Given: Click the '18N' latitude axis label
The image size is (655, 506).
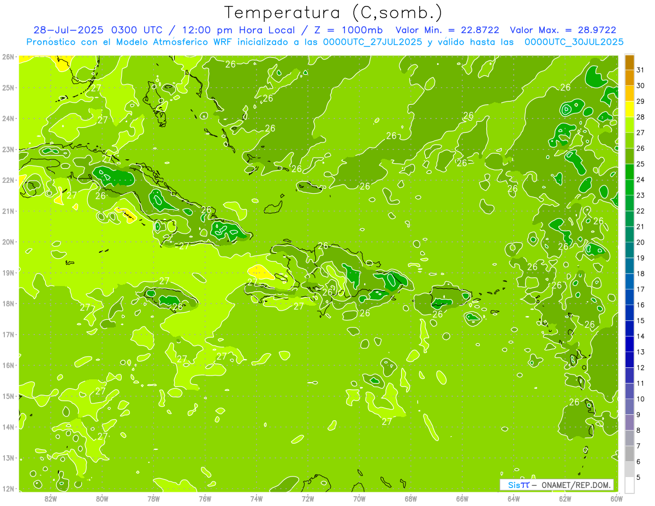Looking at the screenshot, I should (8, 303).
